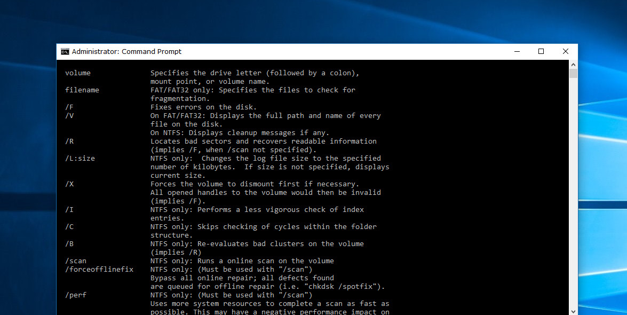
Task: Click the "/B" switch in the console
Action: tap(69, 244)
